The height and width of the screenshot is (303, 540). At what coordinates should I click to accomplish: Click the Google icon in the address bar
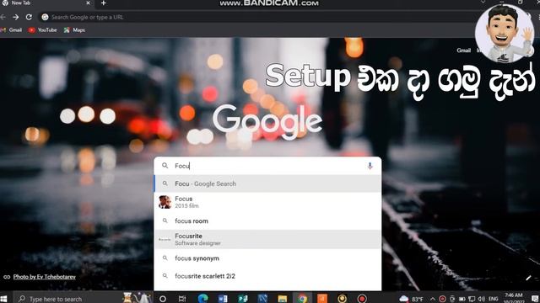click(45, 17)
